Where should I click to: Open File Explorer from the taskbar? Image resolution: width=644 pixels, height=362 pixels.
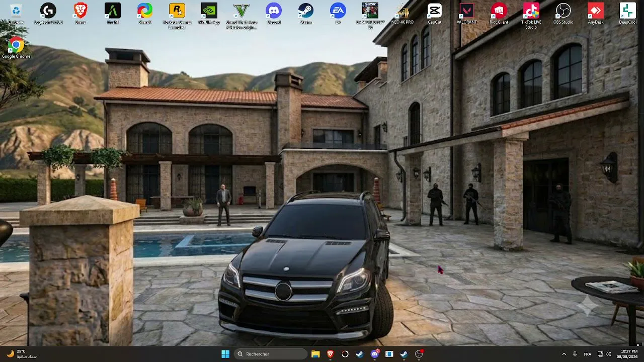click(x=315, y=354)
